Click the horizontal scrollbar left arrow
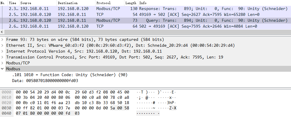 (x=2, y=32)
